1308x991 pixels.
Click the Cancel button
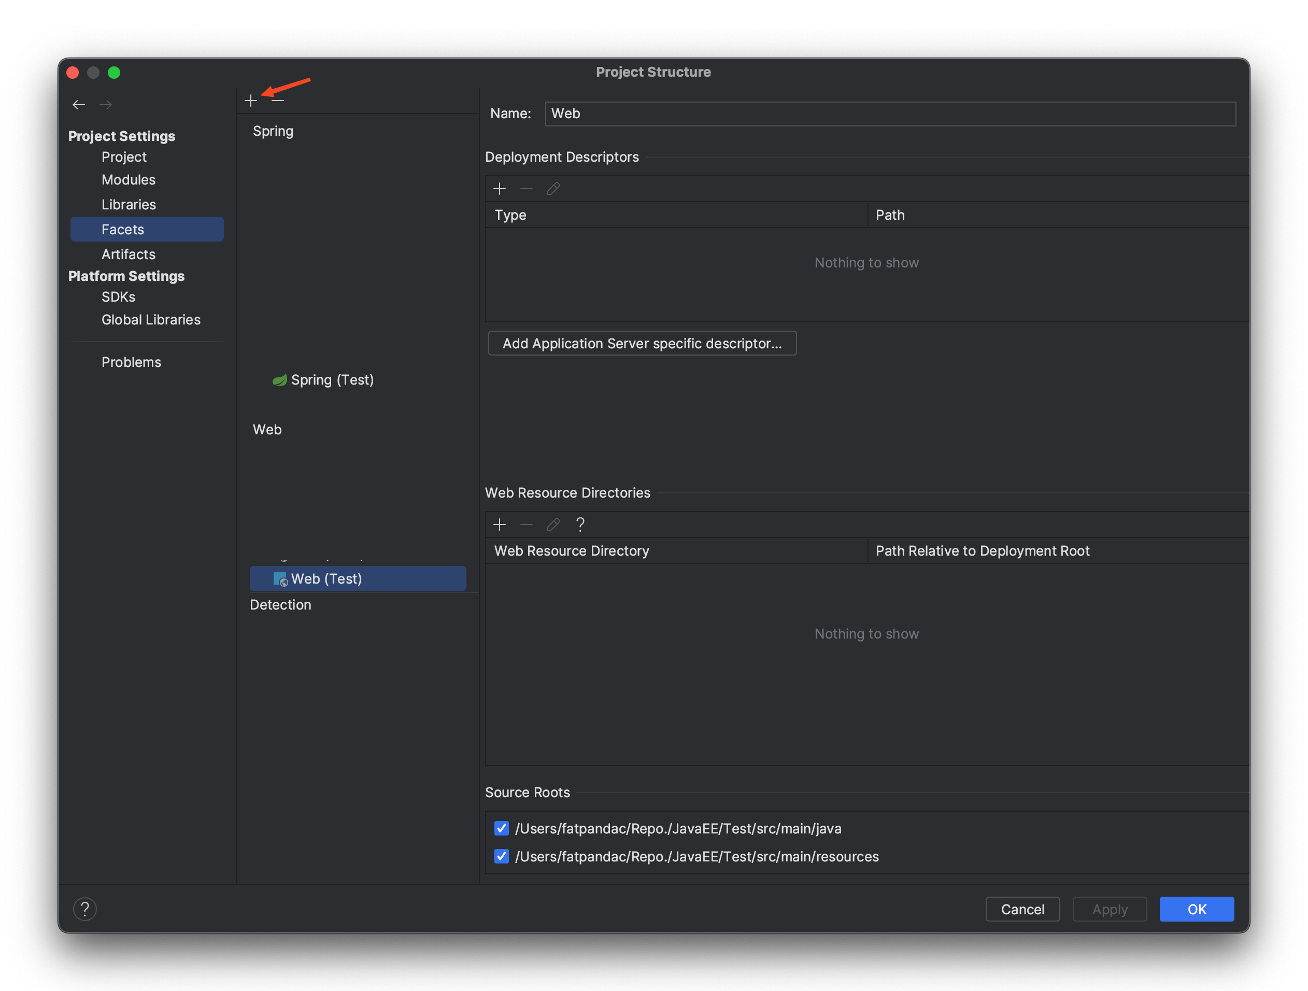(1022, 909)
